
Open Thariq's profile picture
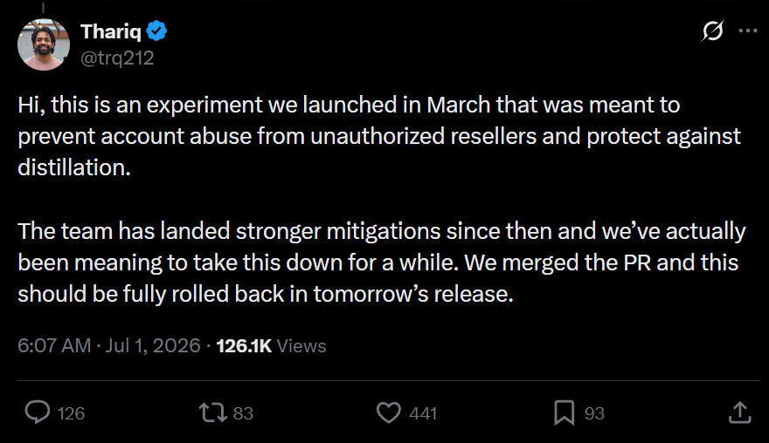click(x=43, y=44)
